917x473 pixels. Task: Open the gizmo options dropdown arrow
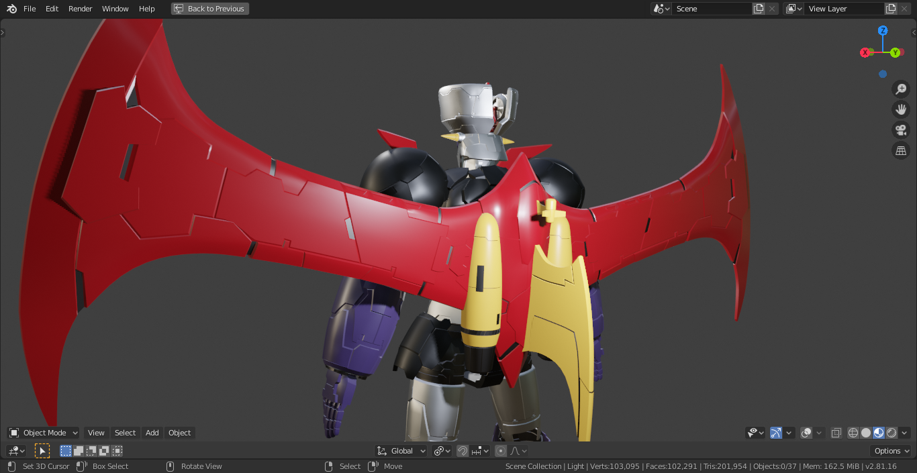(x=789, y=433)
